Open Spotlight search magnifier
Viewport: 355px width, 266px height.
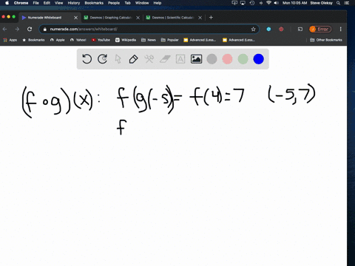339,3
